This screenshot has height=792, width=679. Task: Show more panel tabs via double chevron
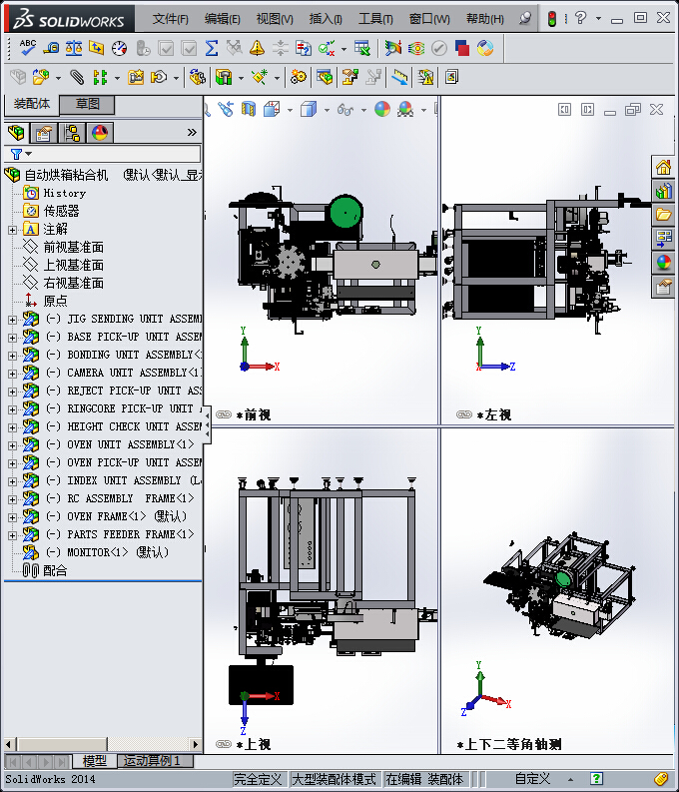192,133
